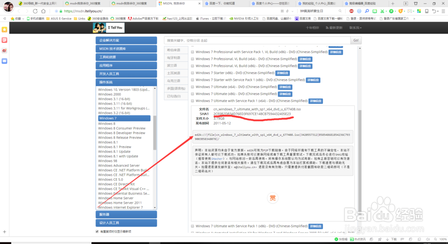Viewport: 448px width, 244px height.
Task: Click the zoom magnifier 100% in status bar
Action: coord(440,239)
